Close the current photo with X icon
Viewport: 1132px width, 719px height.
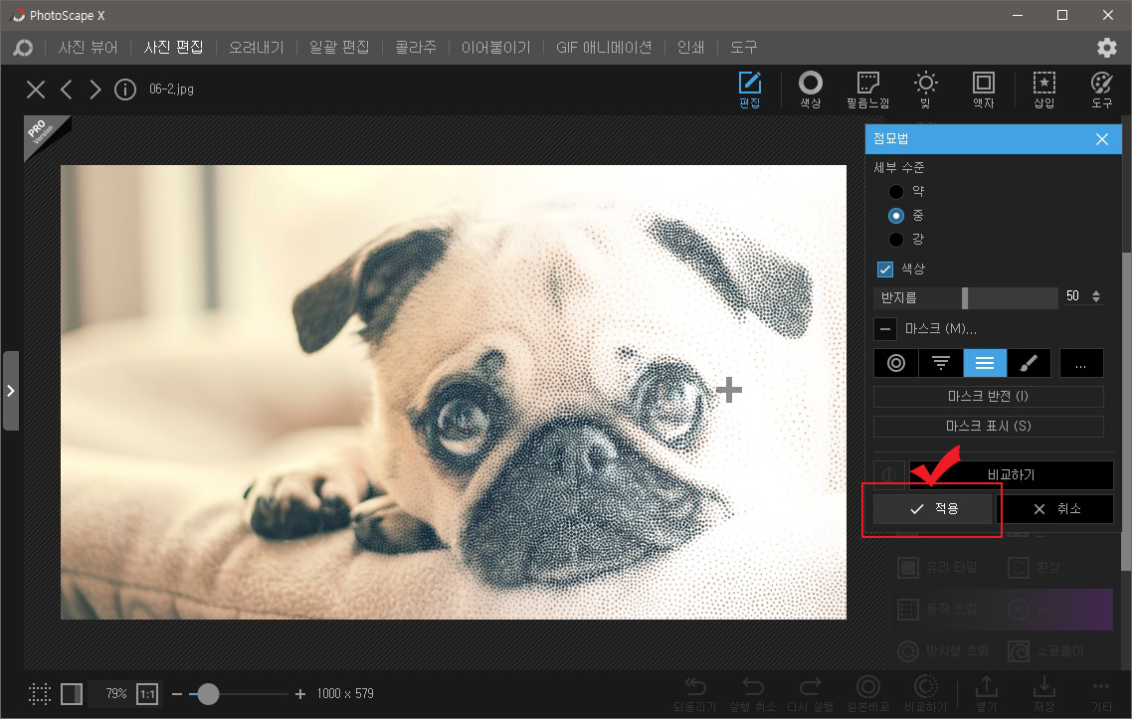36,90
